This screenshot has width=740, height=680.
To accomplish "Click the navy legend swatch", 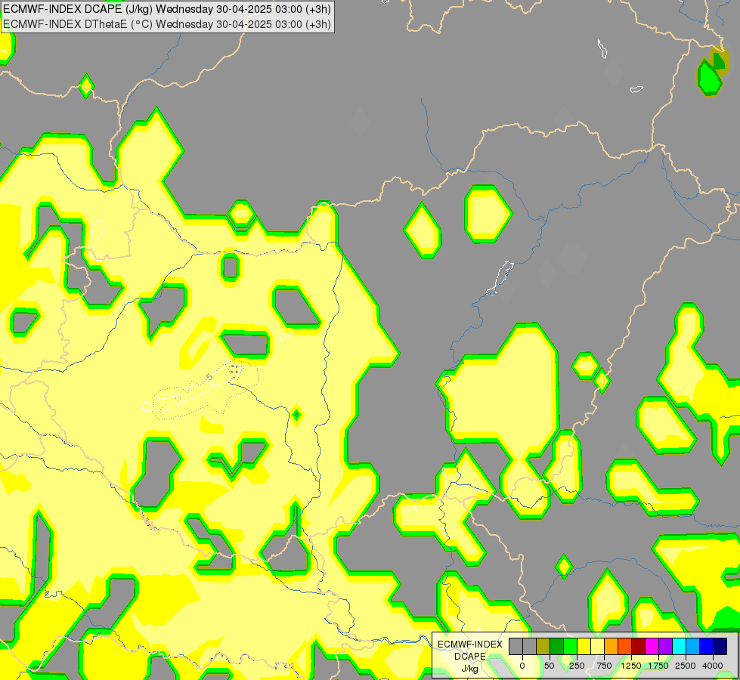I will click(x=720, y=646).
